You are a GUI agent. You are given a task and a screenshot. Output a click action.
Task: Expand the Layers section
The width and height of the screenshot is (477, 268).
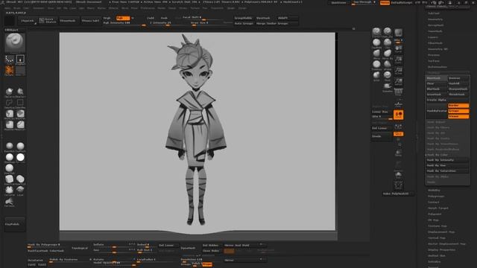tap(433, 37)
